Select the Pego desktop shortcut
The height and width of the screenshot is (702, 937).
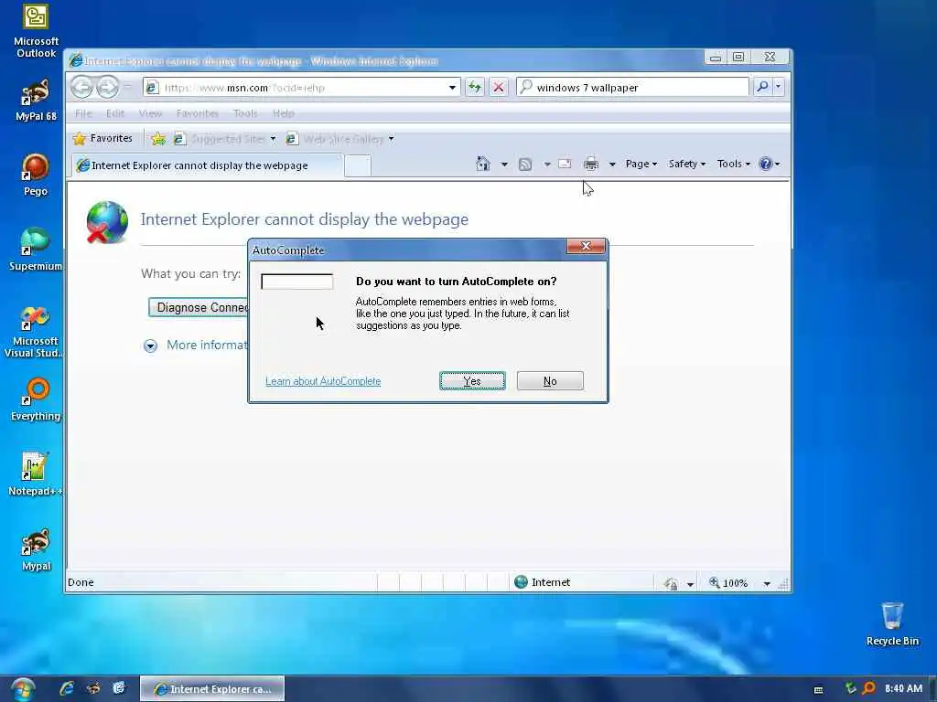(x=36, y=175)
